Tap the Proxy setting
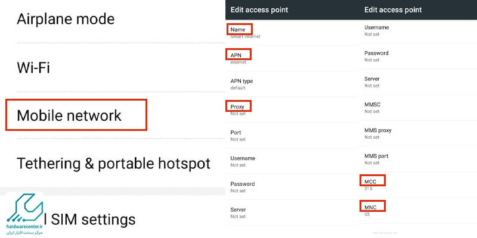Screen dimensions: 477x238 pyautogui.click(x=292, y=110)
